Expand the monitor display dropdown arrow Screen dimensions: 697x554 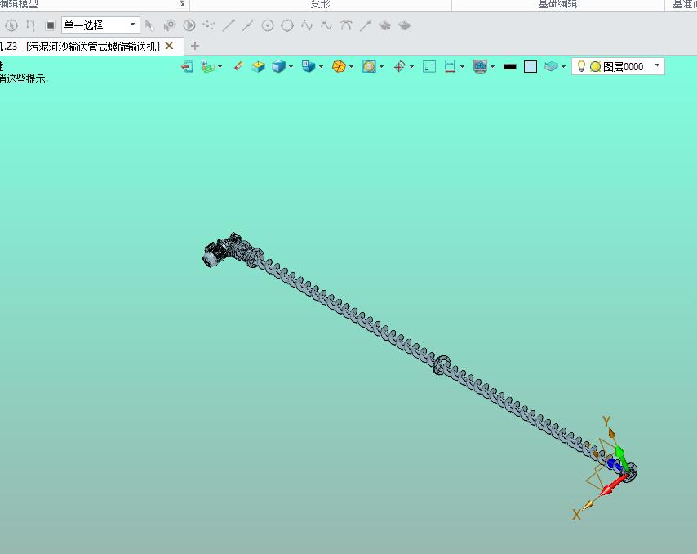(492, 67)
